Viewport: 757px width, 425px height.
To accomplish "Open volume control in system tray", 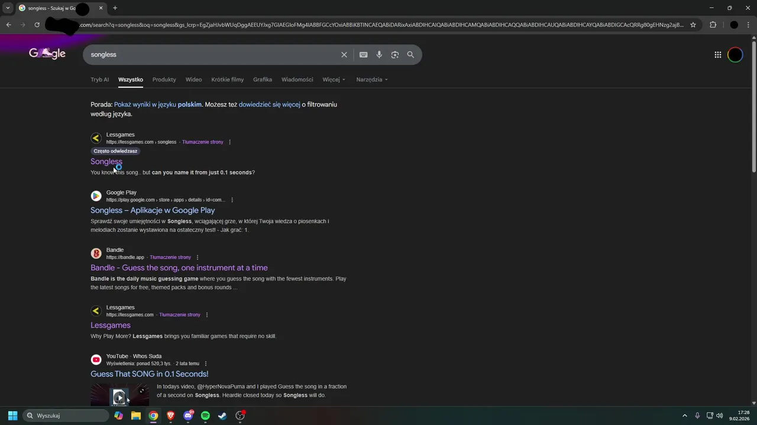I will coord(720,416).
